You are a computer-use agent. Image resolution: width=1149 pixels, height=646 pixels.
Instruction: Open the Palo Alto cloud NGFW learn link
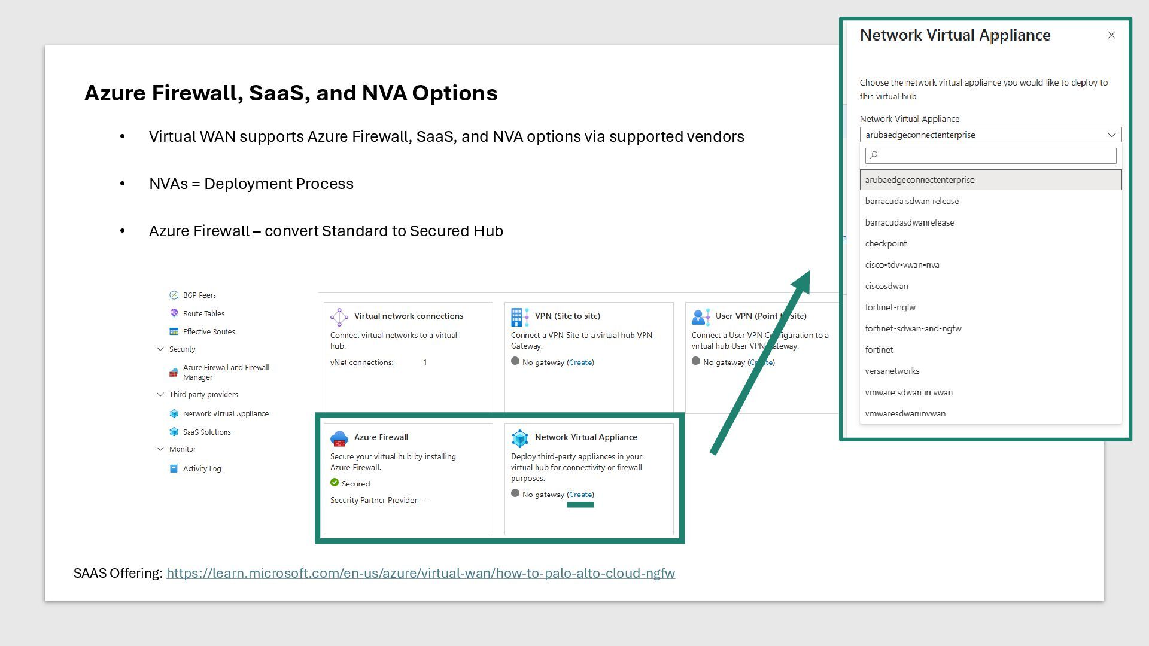point(421,573)
